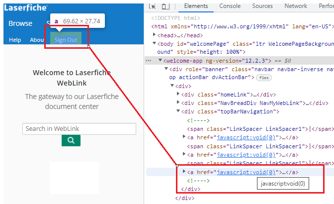Toggle the device toolbar icon
The height and width of the screenshot is (204, 334).
pos(166,6)
